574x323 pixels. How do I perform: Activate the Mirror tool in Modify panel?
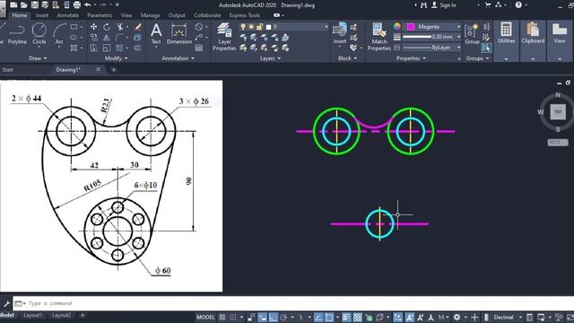point(107,38)
